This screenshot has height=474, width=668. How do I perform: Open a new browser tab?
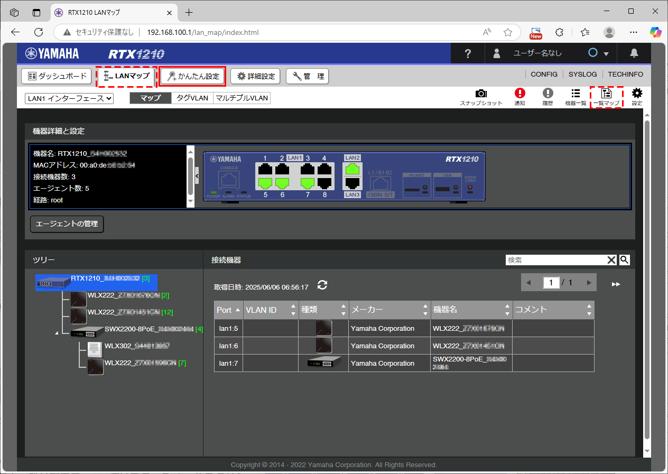pos(189,12)
